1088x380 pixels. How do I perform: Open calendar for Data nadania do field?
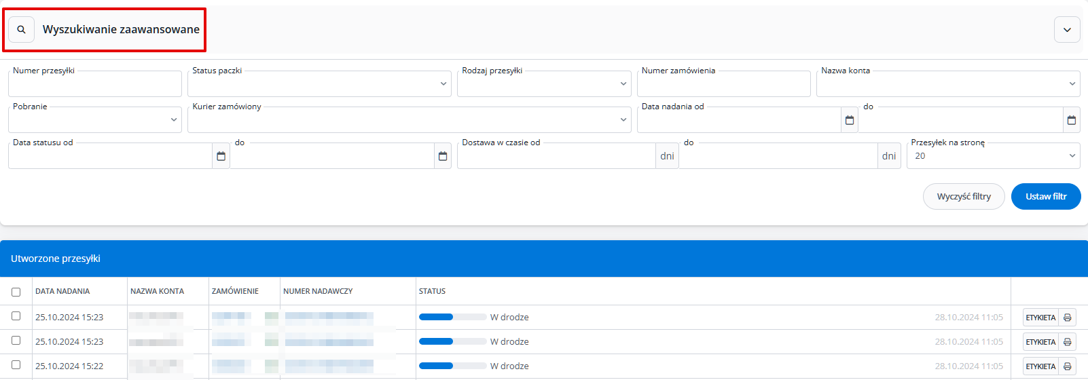click(1071, 120)
